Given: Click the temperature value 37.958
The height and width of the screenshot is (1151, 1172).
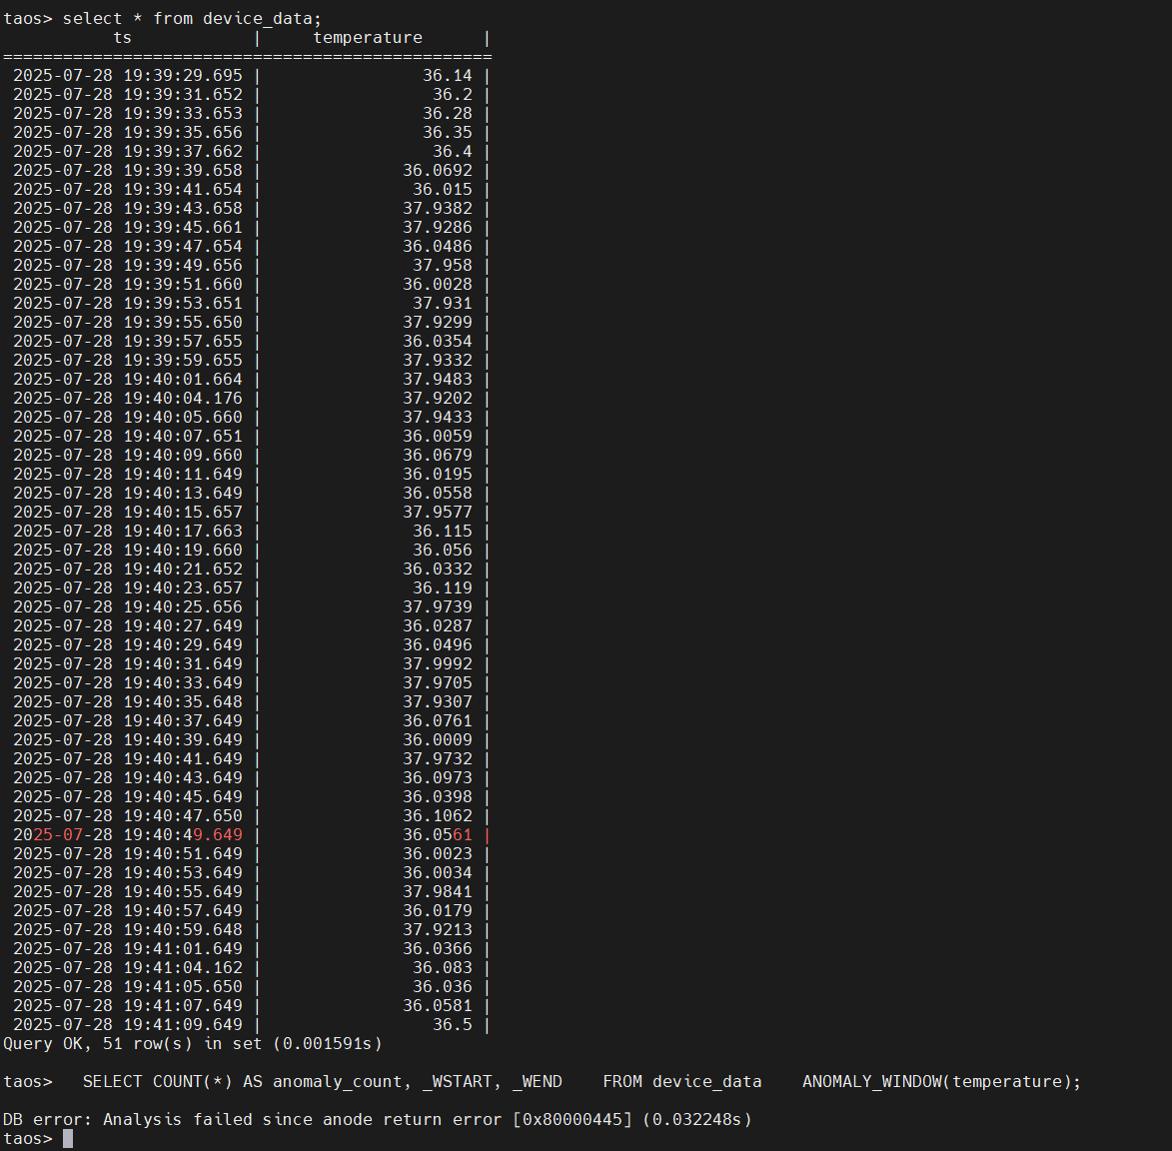Looking at the screenshot, I should pos(442,266).
